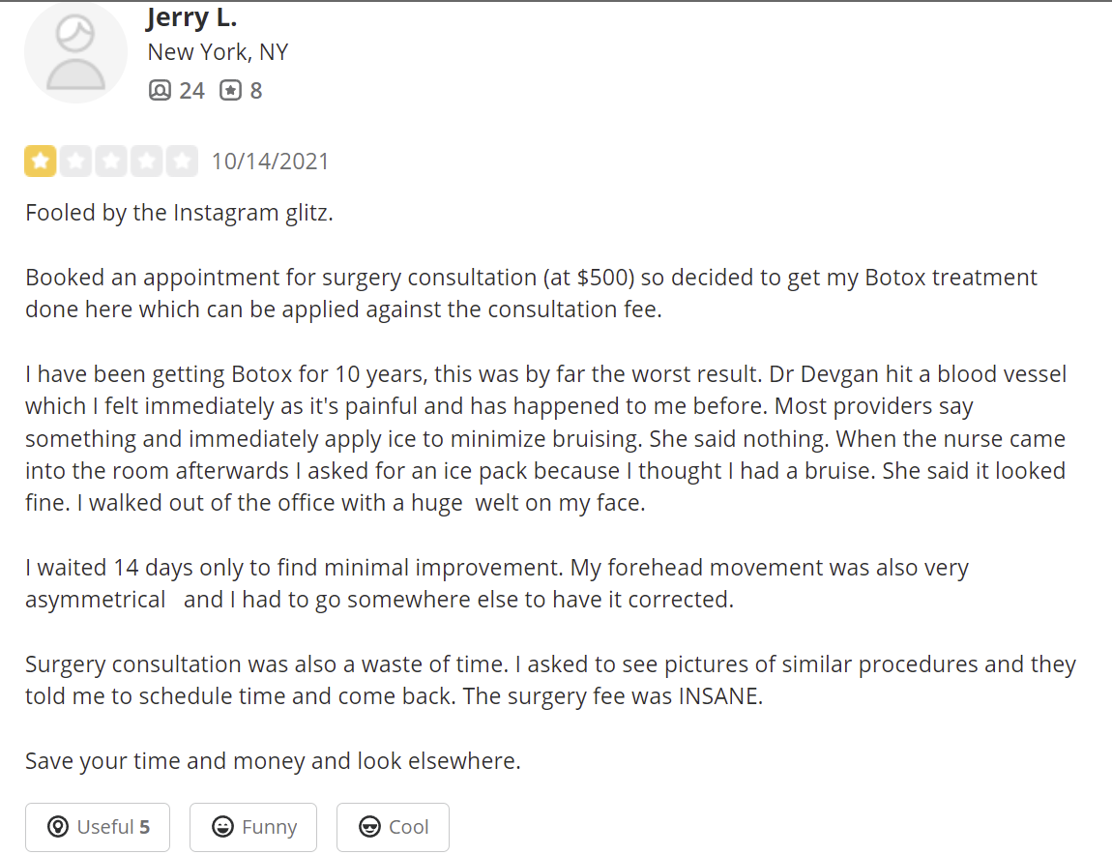Select the friend count 24
Viewport: 1112px width, 855px height.
coord(191,91)
